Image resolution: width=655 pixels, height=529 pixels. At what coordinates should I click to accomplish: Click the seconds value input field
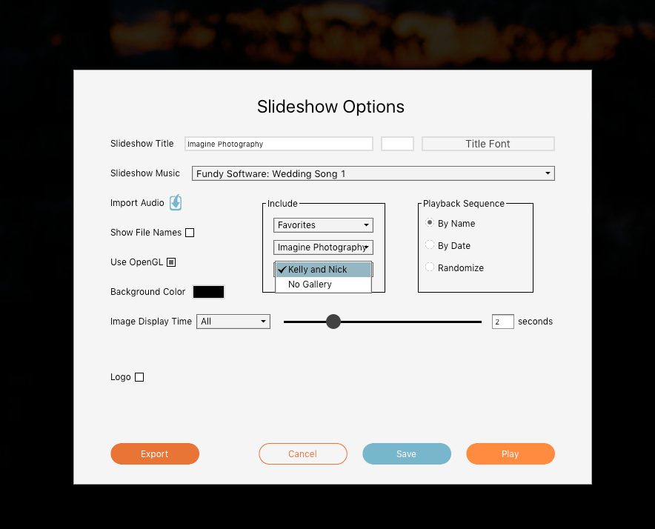click(503, 322)
